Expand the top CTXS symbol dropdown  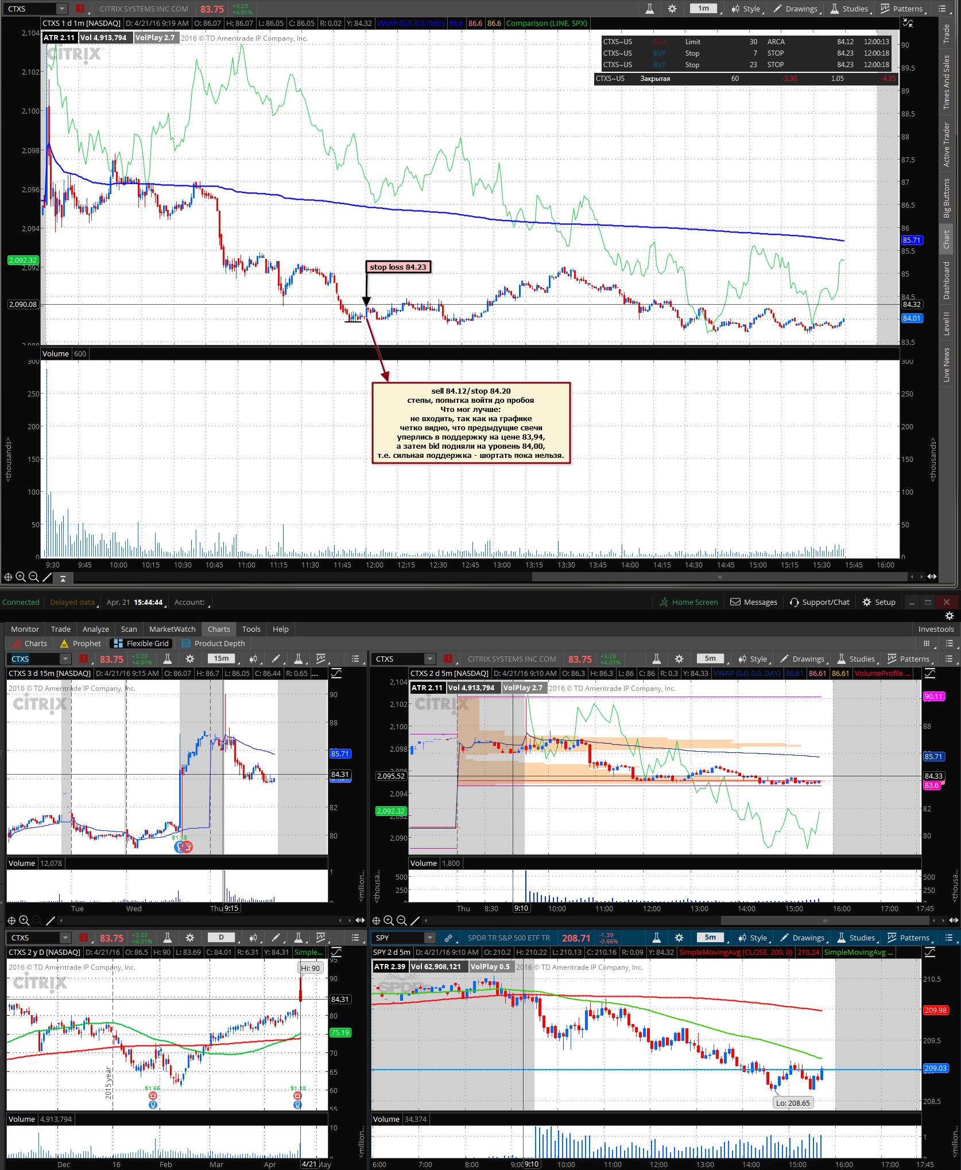(x=61, y=9)
